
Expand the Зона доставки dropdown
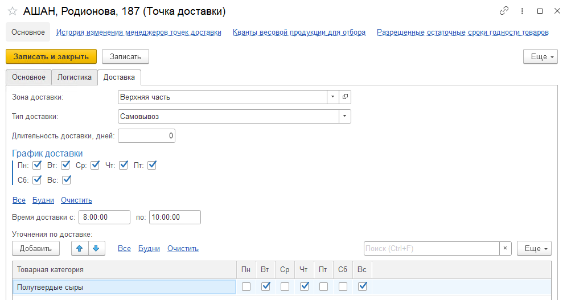click(332, 97)
